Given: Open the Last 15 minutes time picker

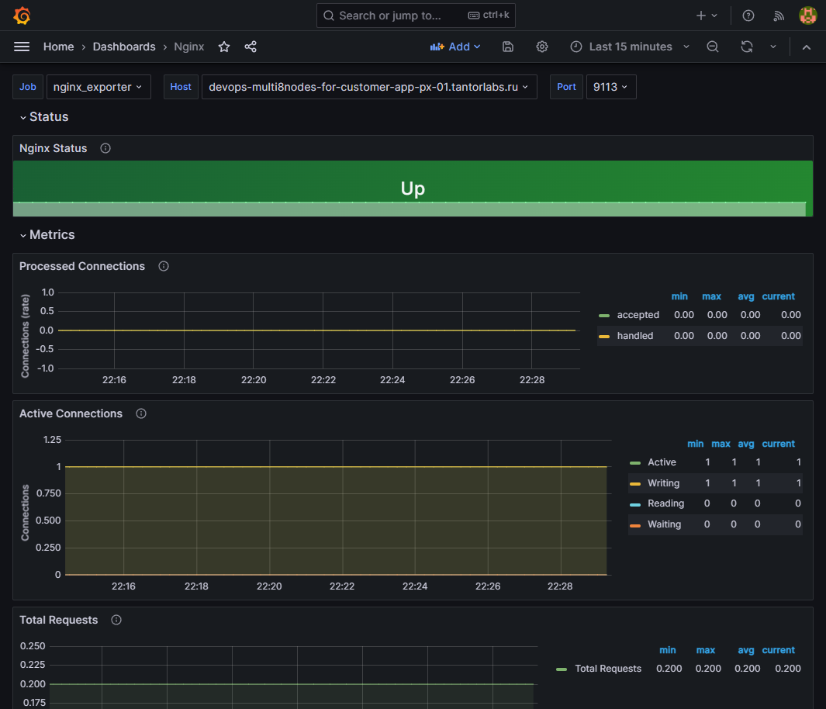Looking at the screenshot, I should click(630, 47).
